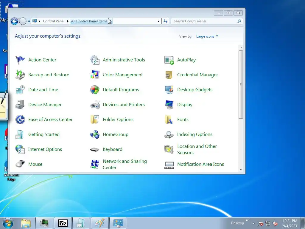This screenshot has width=305, height=229.
Task: Select the All Control Panel Items breadcrumb
Action: [89, 21]
